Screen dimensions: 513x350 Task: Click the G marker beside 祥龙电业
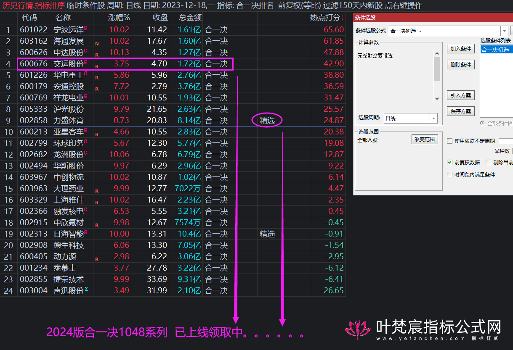tap(85, 96)
